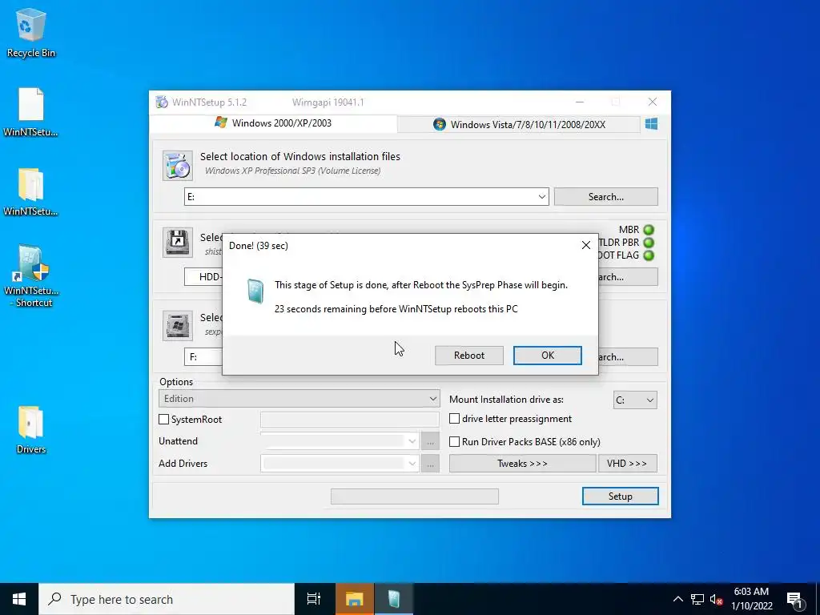Expand the Unattend dropdown
The height and width of the screenshot is (615, 820).
click(412, 441)
